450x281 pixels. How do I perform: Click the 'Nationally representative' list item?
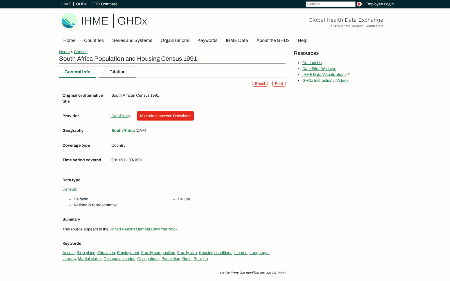(x=96, y=205)
